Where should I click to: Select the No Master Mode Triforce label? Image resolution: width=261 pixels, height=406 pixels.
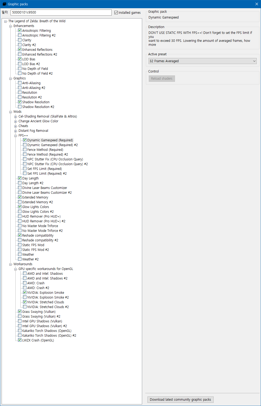coord(40,226)
